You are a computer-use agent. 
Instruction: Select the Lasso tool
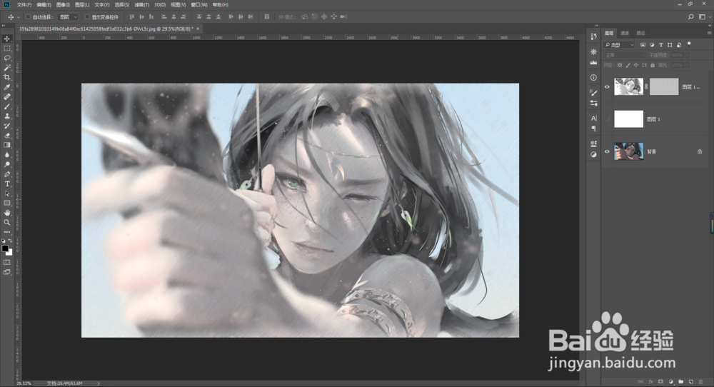(x=7, y=59)
